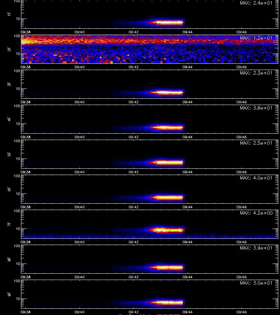Viewport: 280px width, 315px height.
Task: Select the MAX: 2.4e+01 annotation
Action: click(x=256, y=3)
